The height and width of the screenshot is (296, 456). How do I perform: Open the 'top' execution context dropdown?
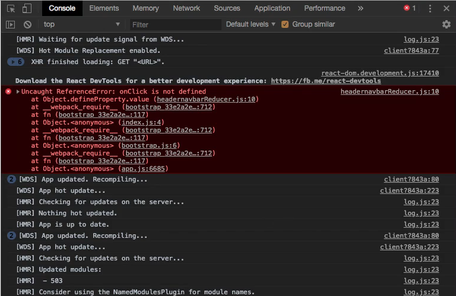pos(81,24)
